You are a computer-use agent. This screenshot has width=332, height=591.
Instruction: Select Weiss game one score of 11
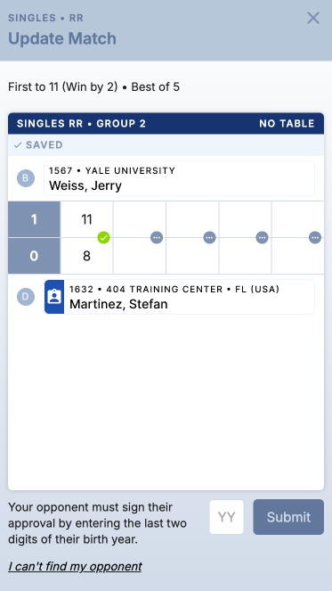pos(86,219)
